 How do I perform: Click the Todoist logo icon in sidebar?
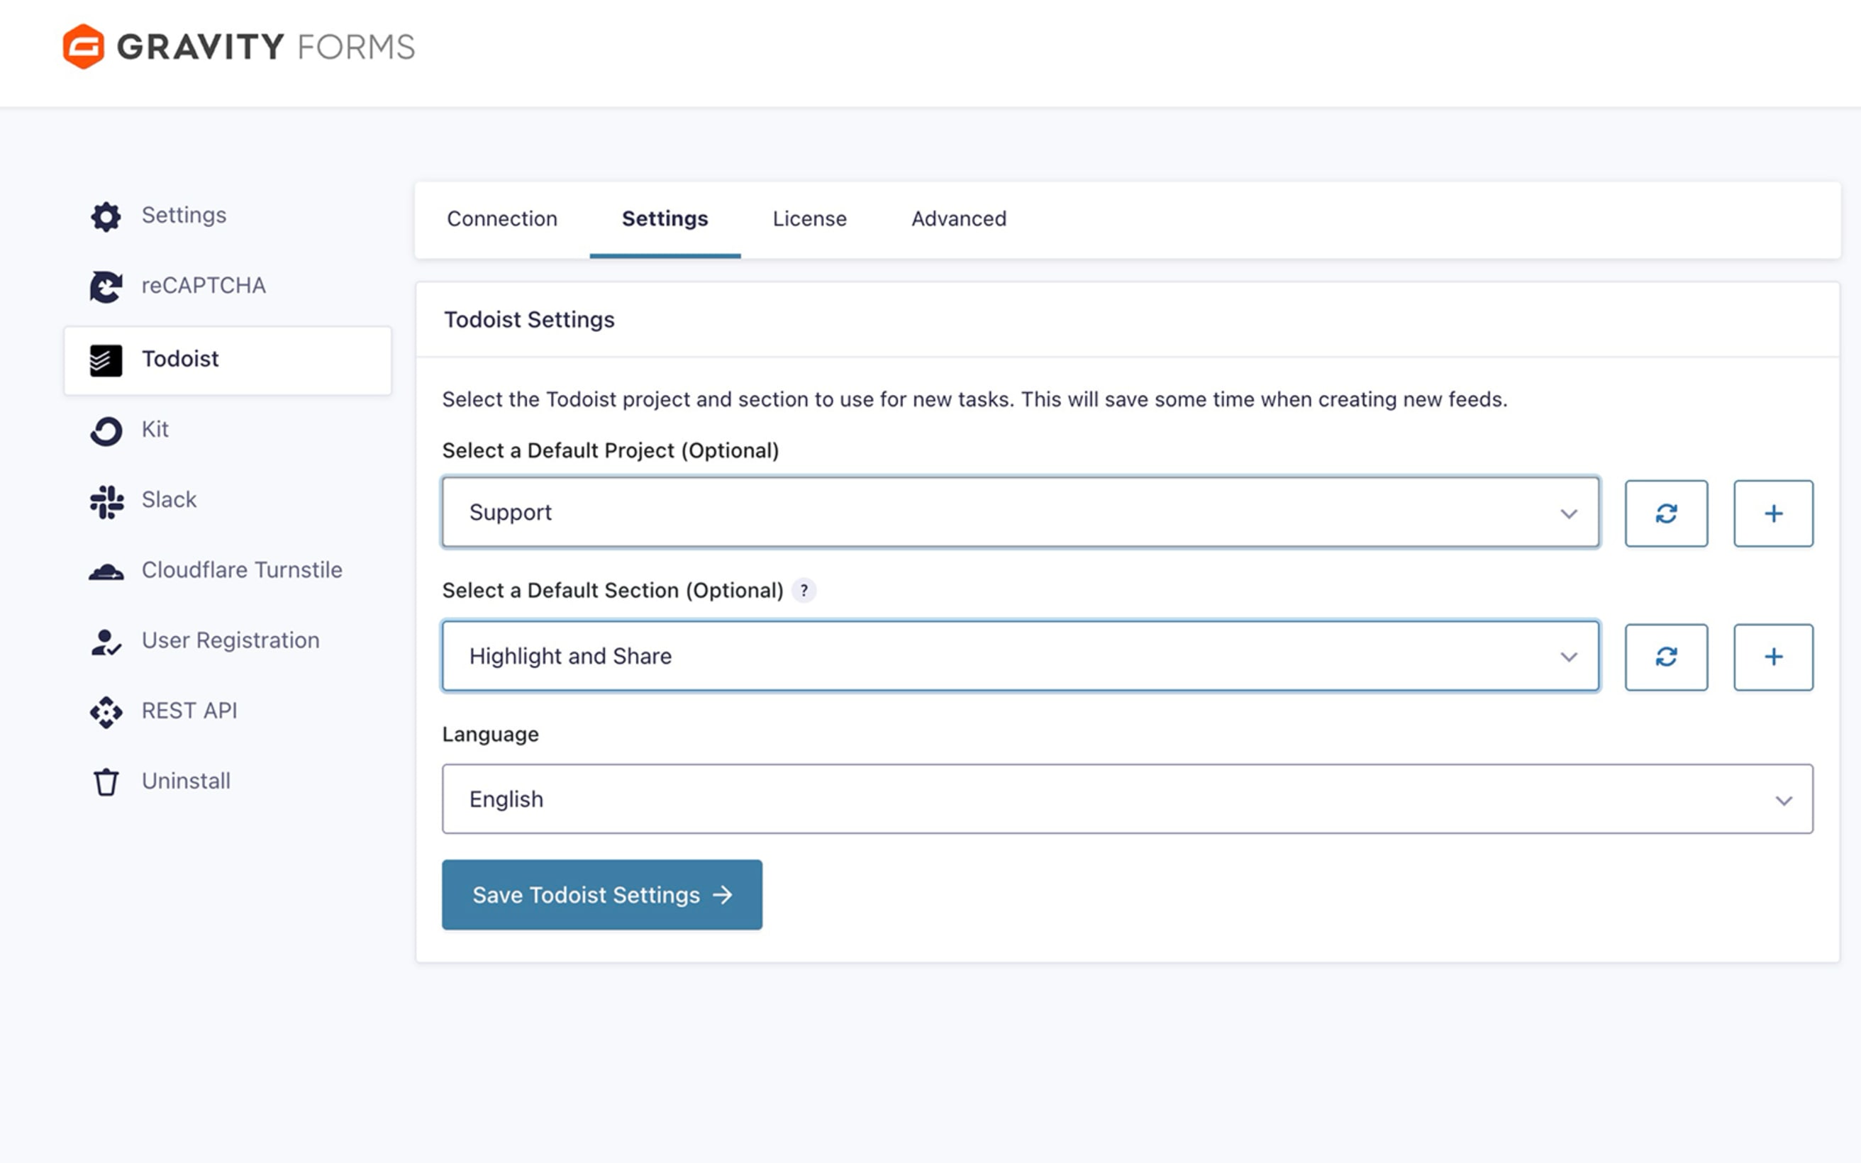(106, 360)
